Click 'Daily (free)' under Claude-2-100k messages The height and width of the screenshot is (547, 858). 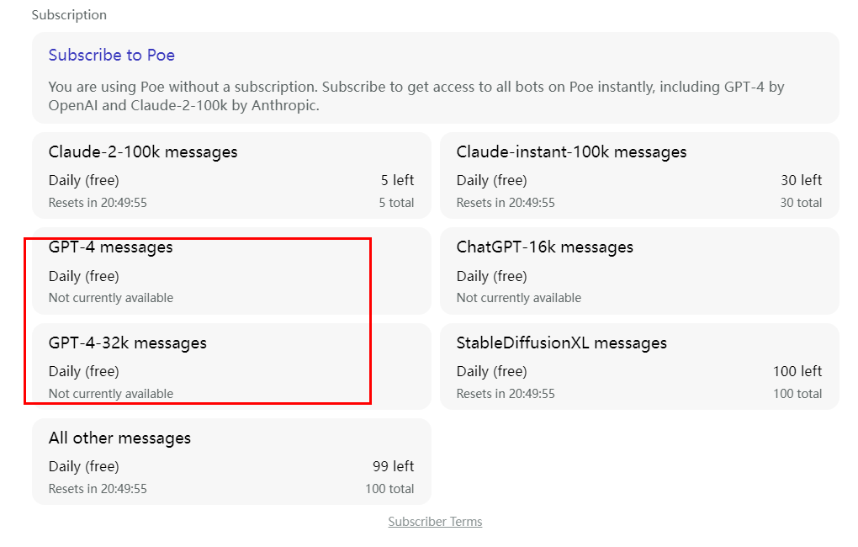[84, 181]
